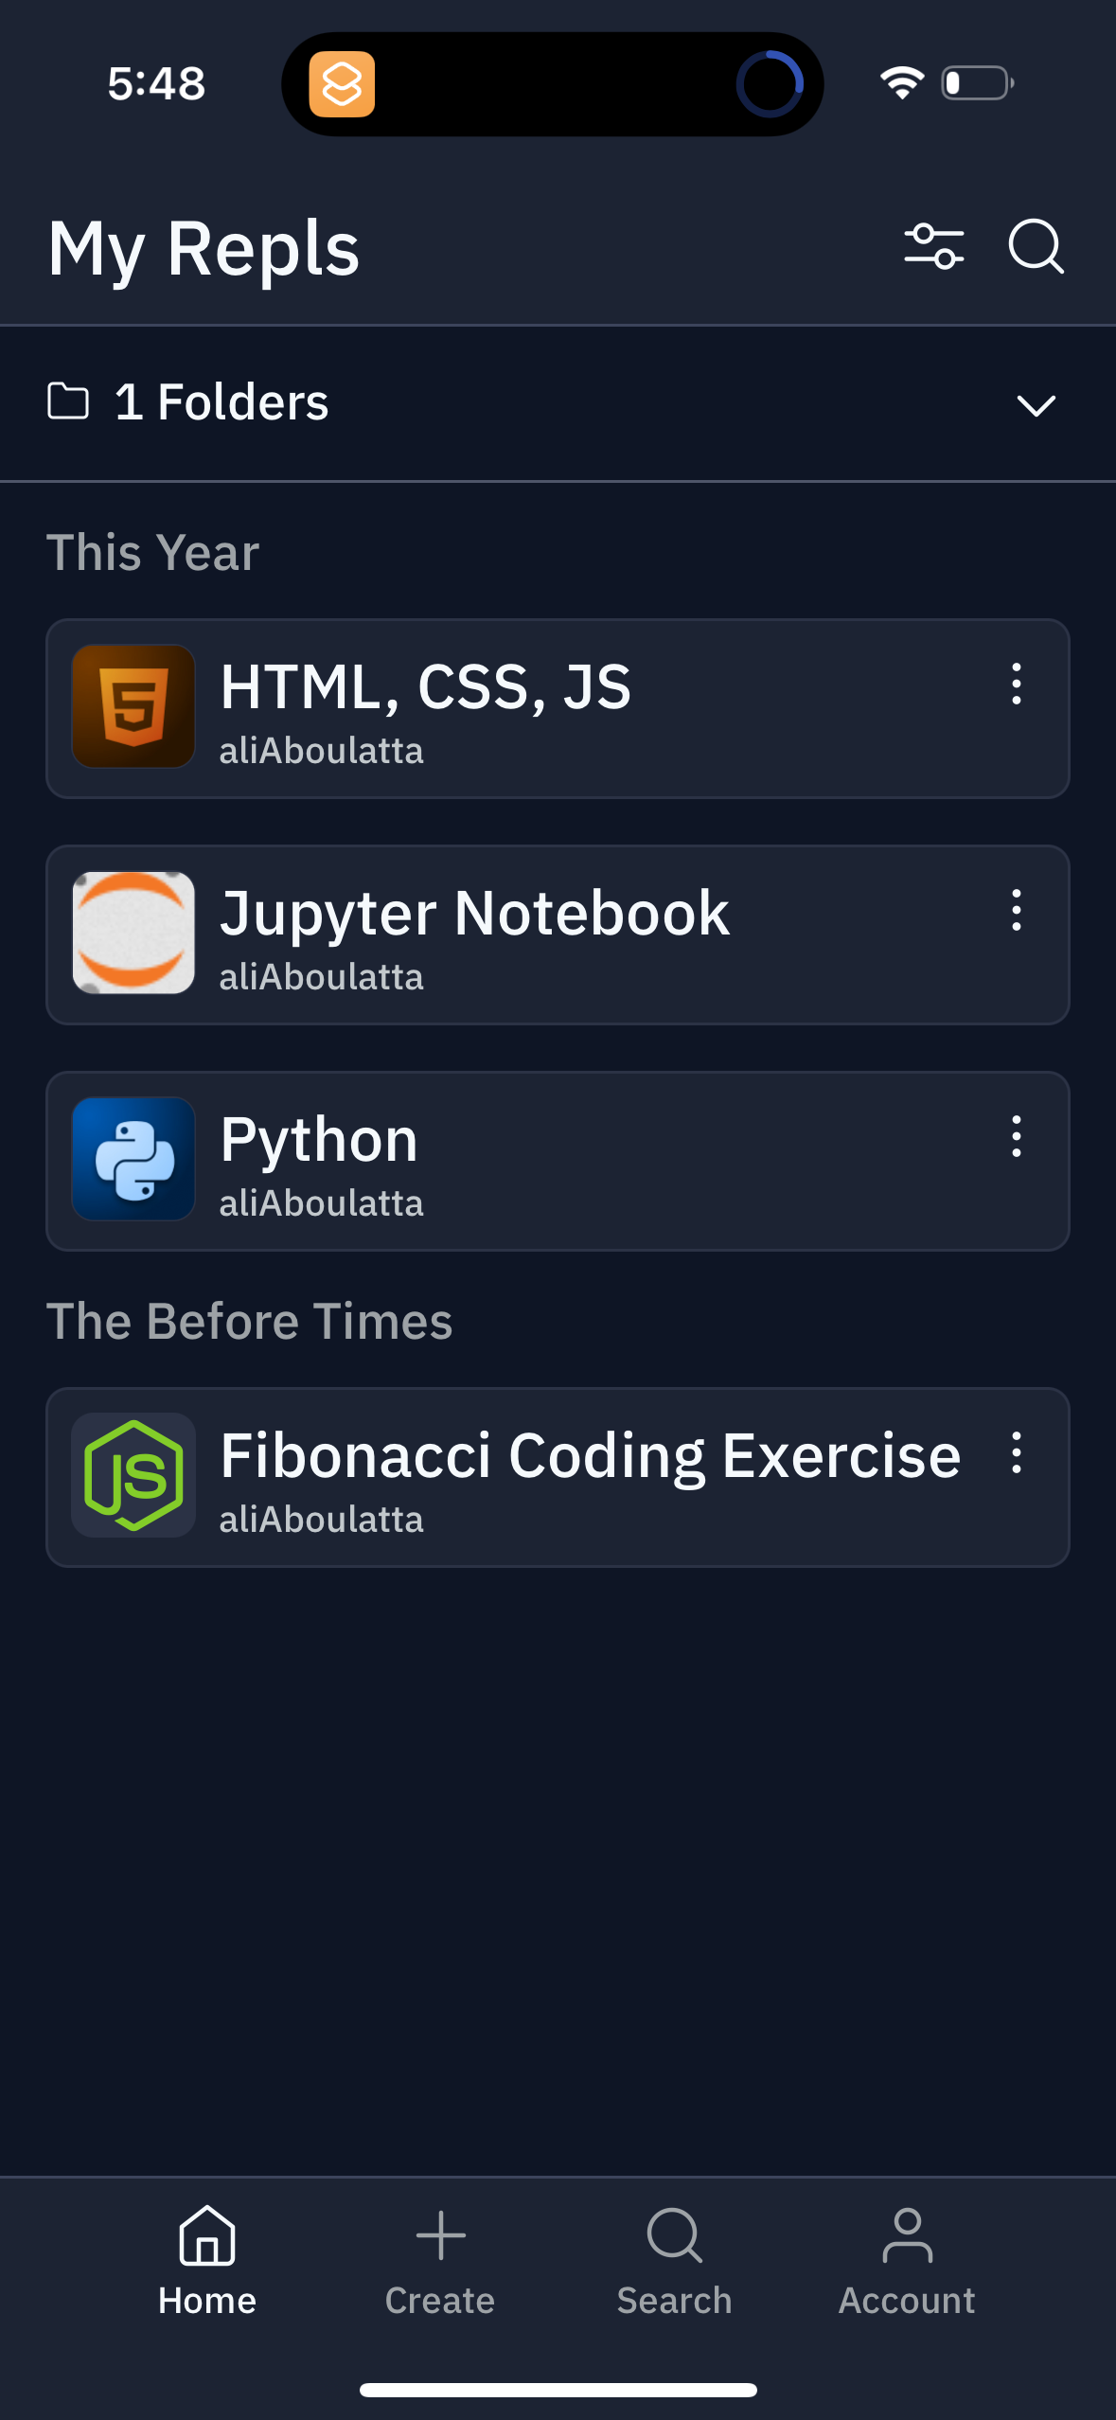Image resolution: width=1116 pixels, height=2420 pixels.
Task: Go to the Account tab
Action: 907,2259
